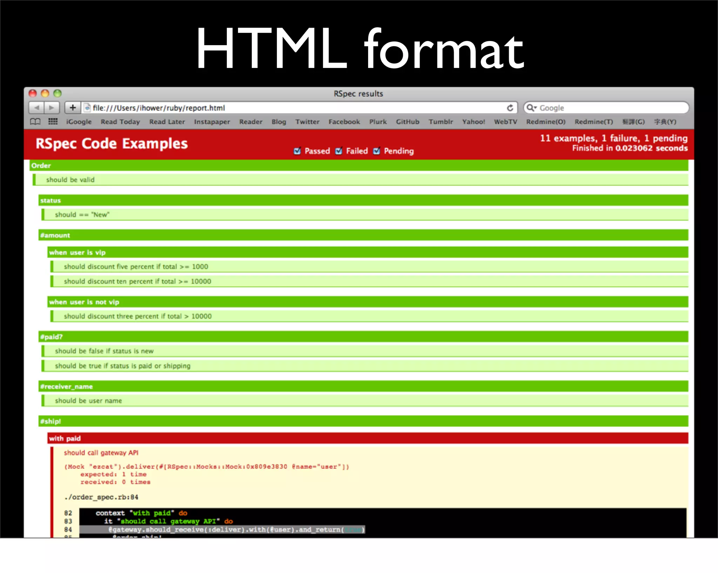The height and width of the screenshot is (573, 718).
Task: Uncheck the Passed filter checkbox
Action: (x=297, y=151)
